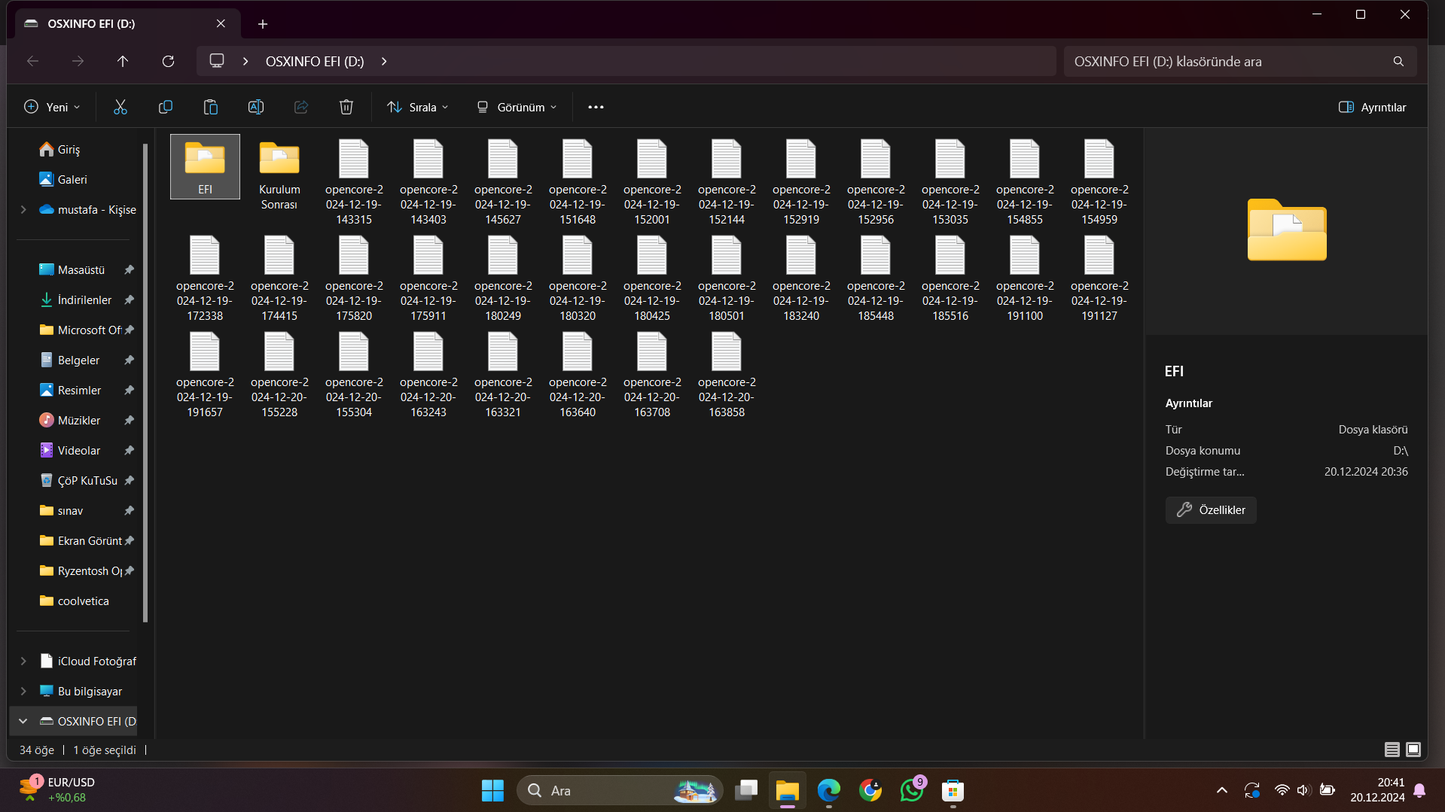1445x812 pixels.
Task: Open the Görünüm view dropdown
Action: (x=517, y=107)
